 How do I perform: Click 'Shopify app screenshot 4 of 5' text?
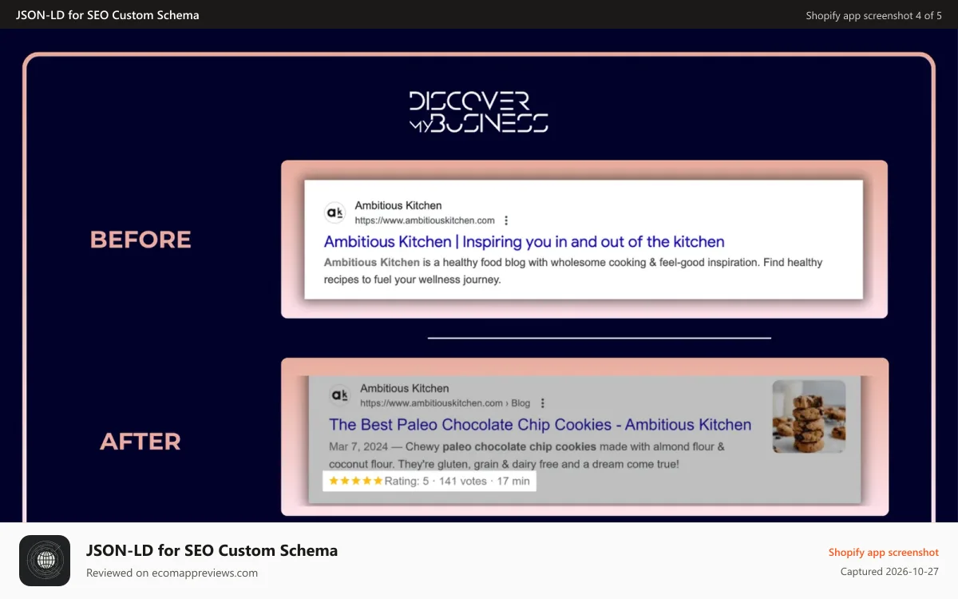[x=873, y=15]
